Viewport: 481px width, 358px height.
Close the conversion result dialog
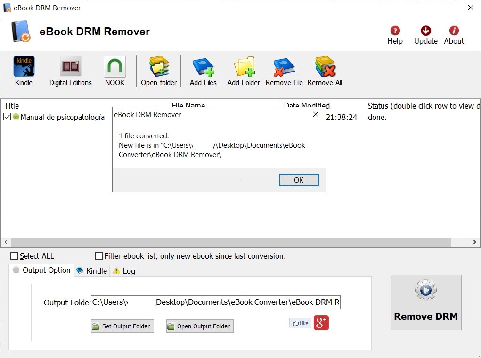(x=315, y=114)
